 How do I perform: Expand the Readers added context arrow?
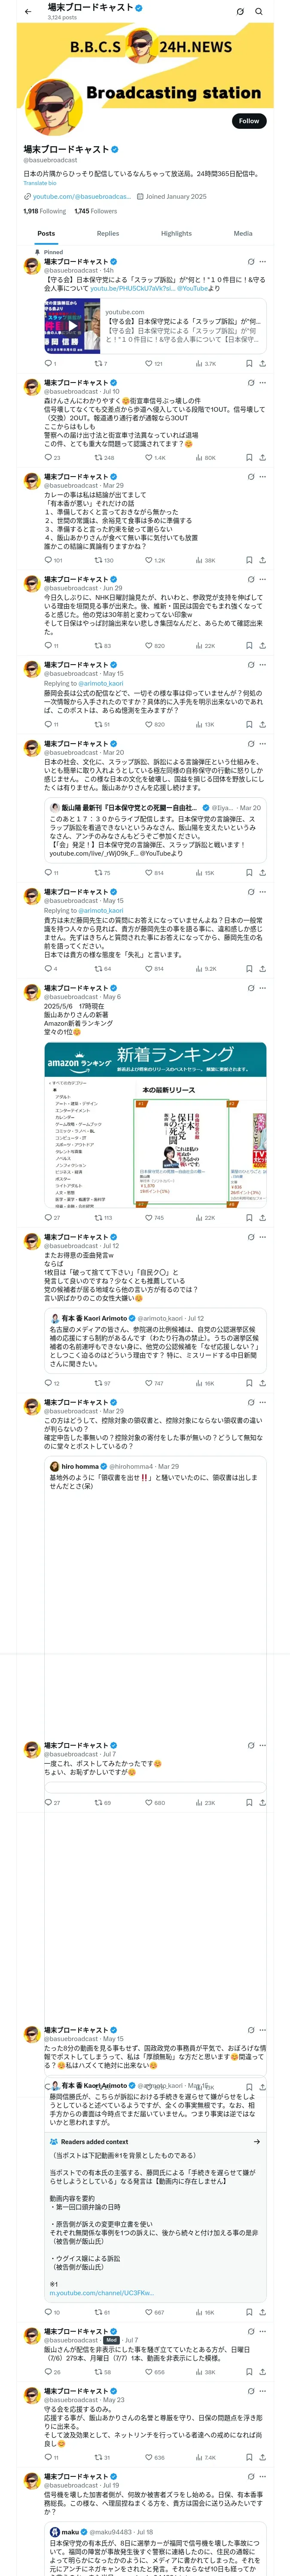pyautogui.click(x=257, y=2141)
